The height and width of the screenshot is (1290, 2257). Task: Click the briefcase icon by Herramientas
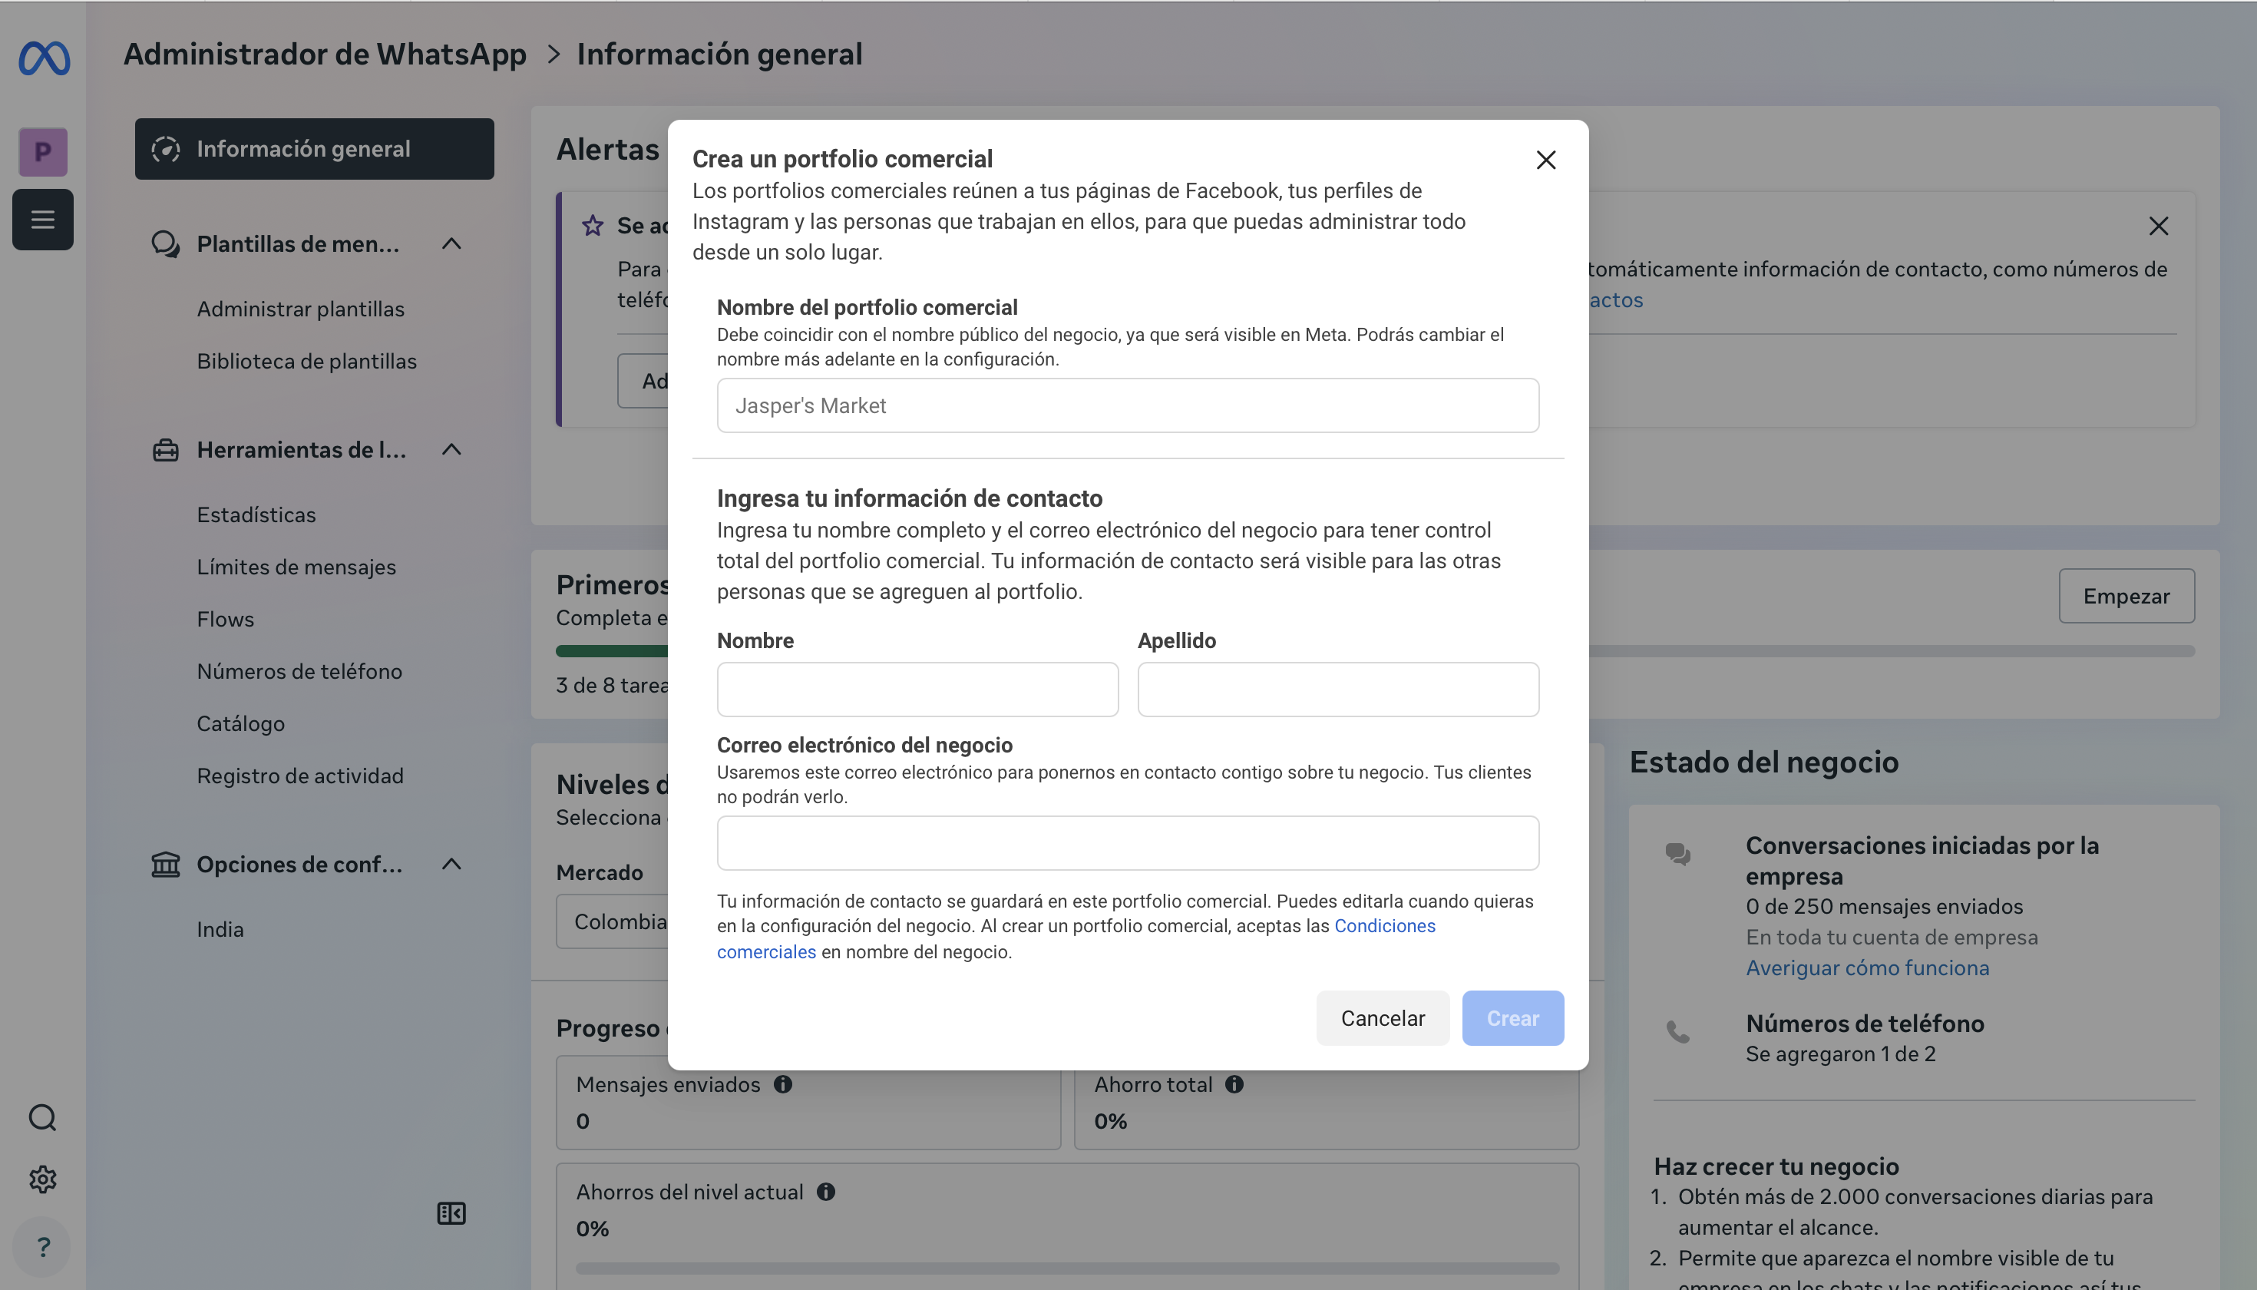coord(166,450)
